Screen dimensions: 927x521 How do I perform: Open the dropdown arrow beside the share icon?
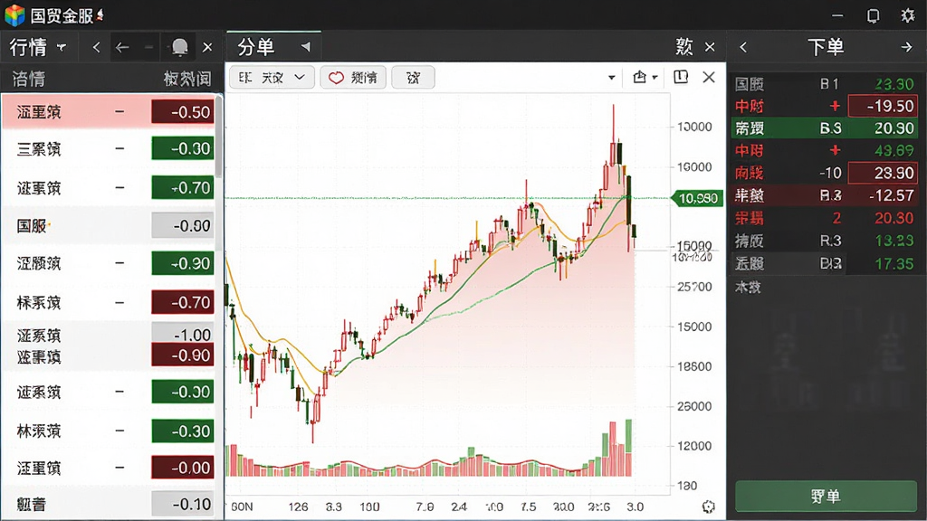click(655, 78)
